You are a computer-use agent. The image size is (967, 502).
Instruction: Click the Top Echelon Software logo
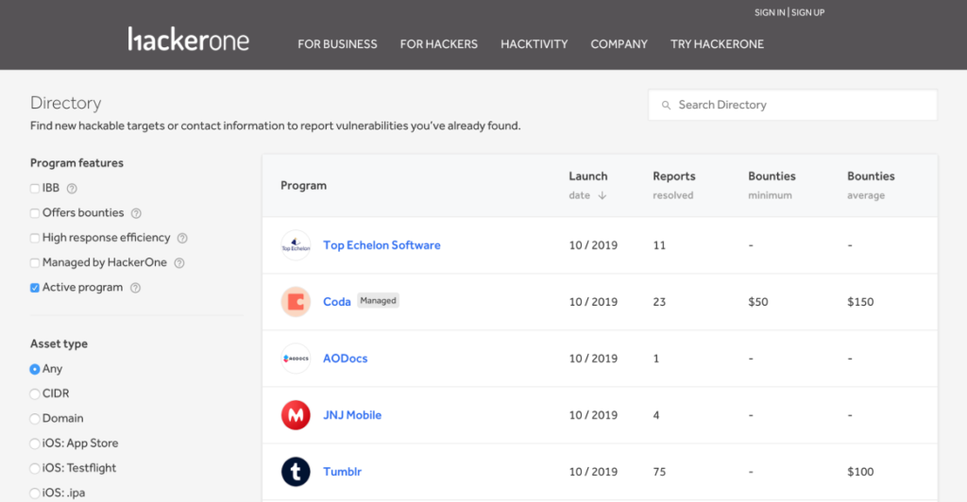(296, 245)
